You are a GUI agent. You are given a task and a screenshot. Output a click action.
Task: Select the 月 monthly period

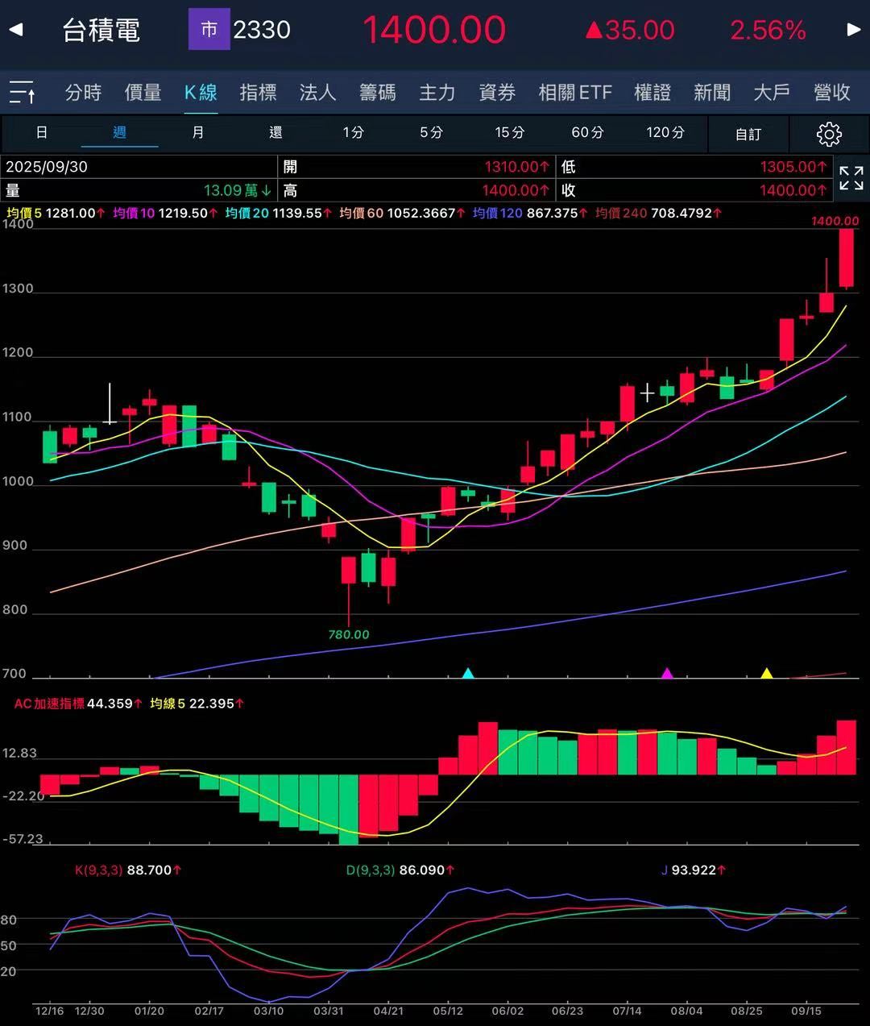[x=198, y=132]
